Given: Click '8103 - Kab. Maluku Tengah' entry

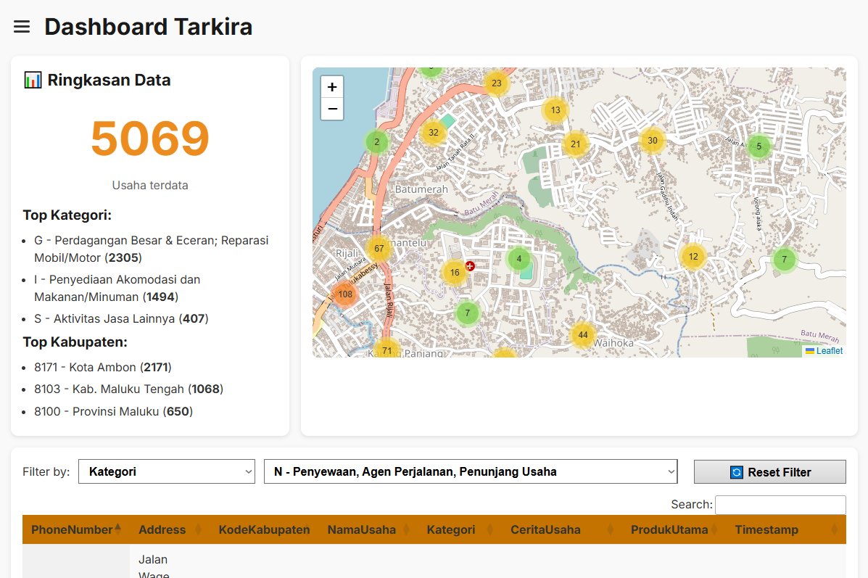Looking at the screenshot, I should click(x=129, y=389).
